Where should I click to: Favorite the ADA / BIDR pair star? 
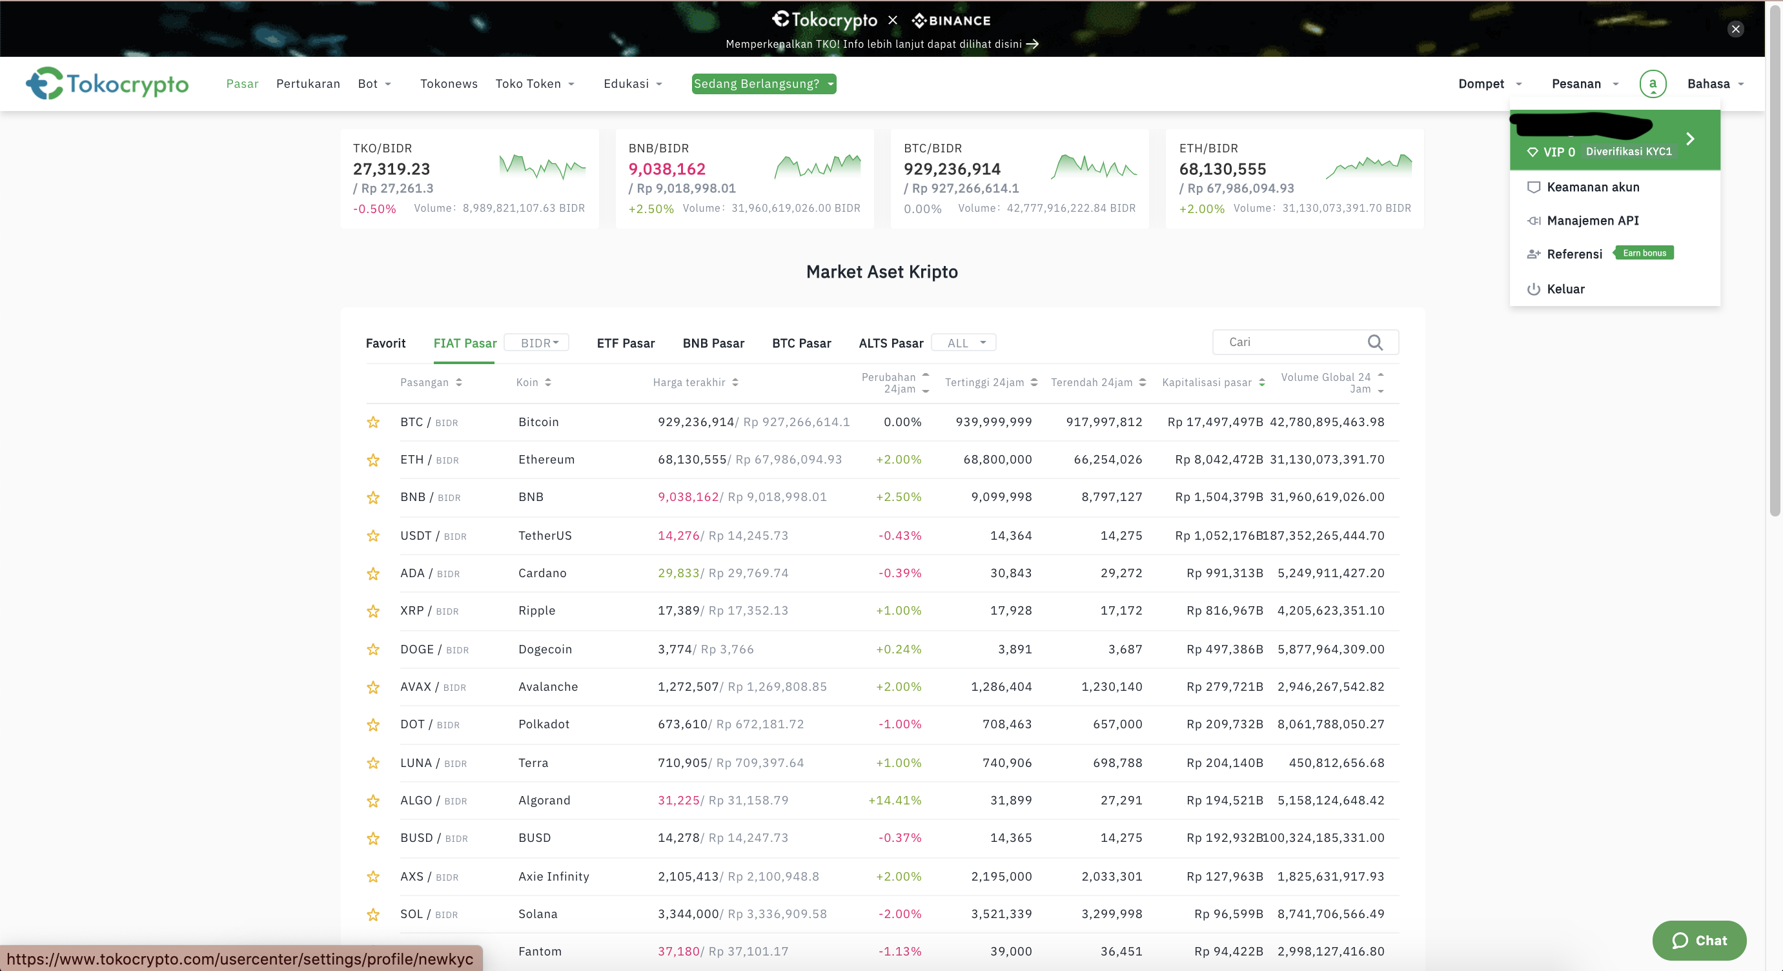pos(373,573)
